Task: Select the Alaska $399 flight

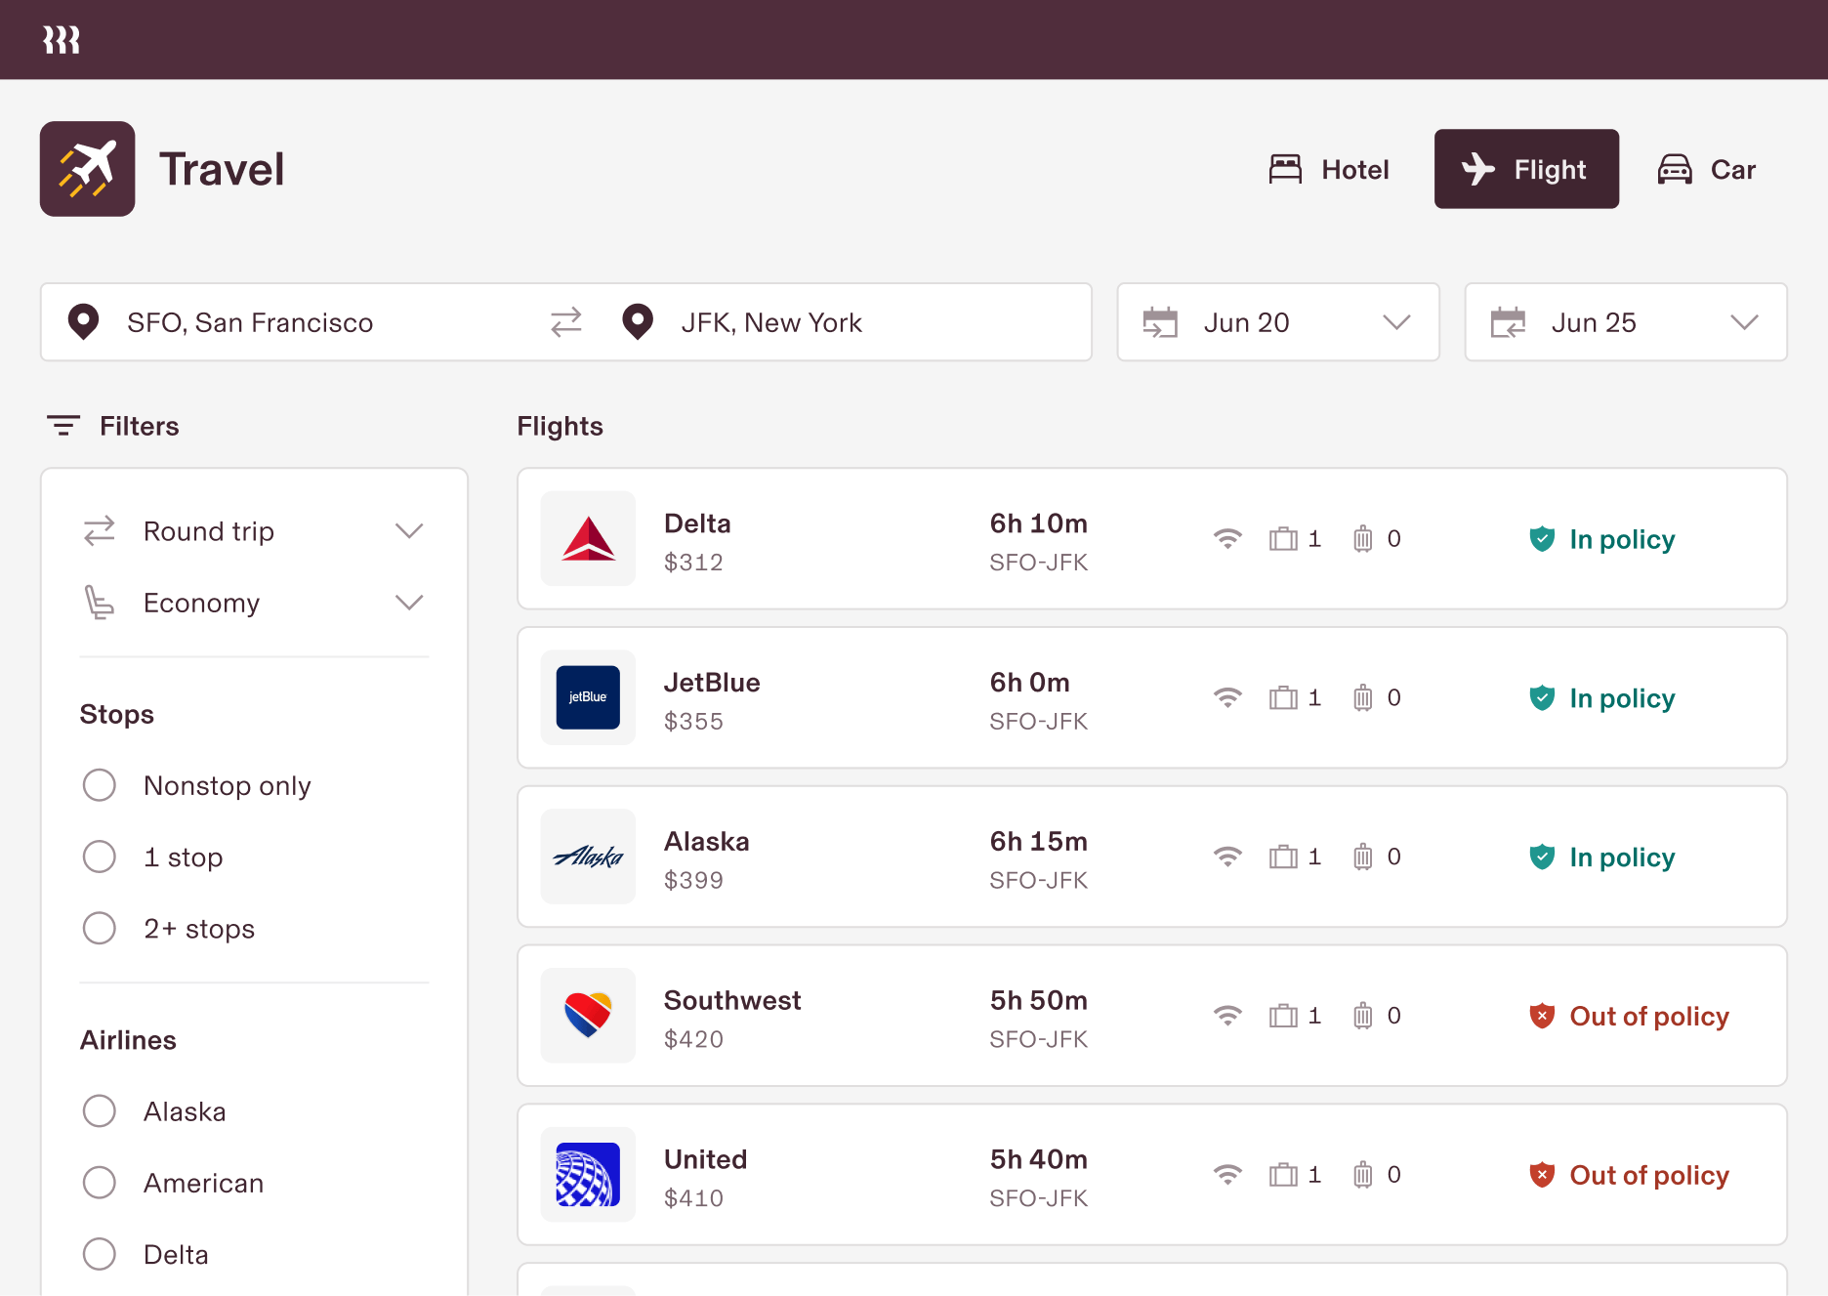Action: [x=1152, y=857]
